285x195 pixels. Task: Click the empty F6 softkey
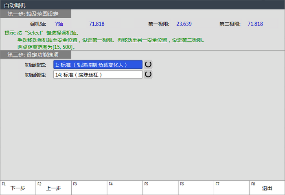196,188
